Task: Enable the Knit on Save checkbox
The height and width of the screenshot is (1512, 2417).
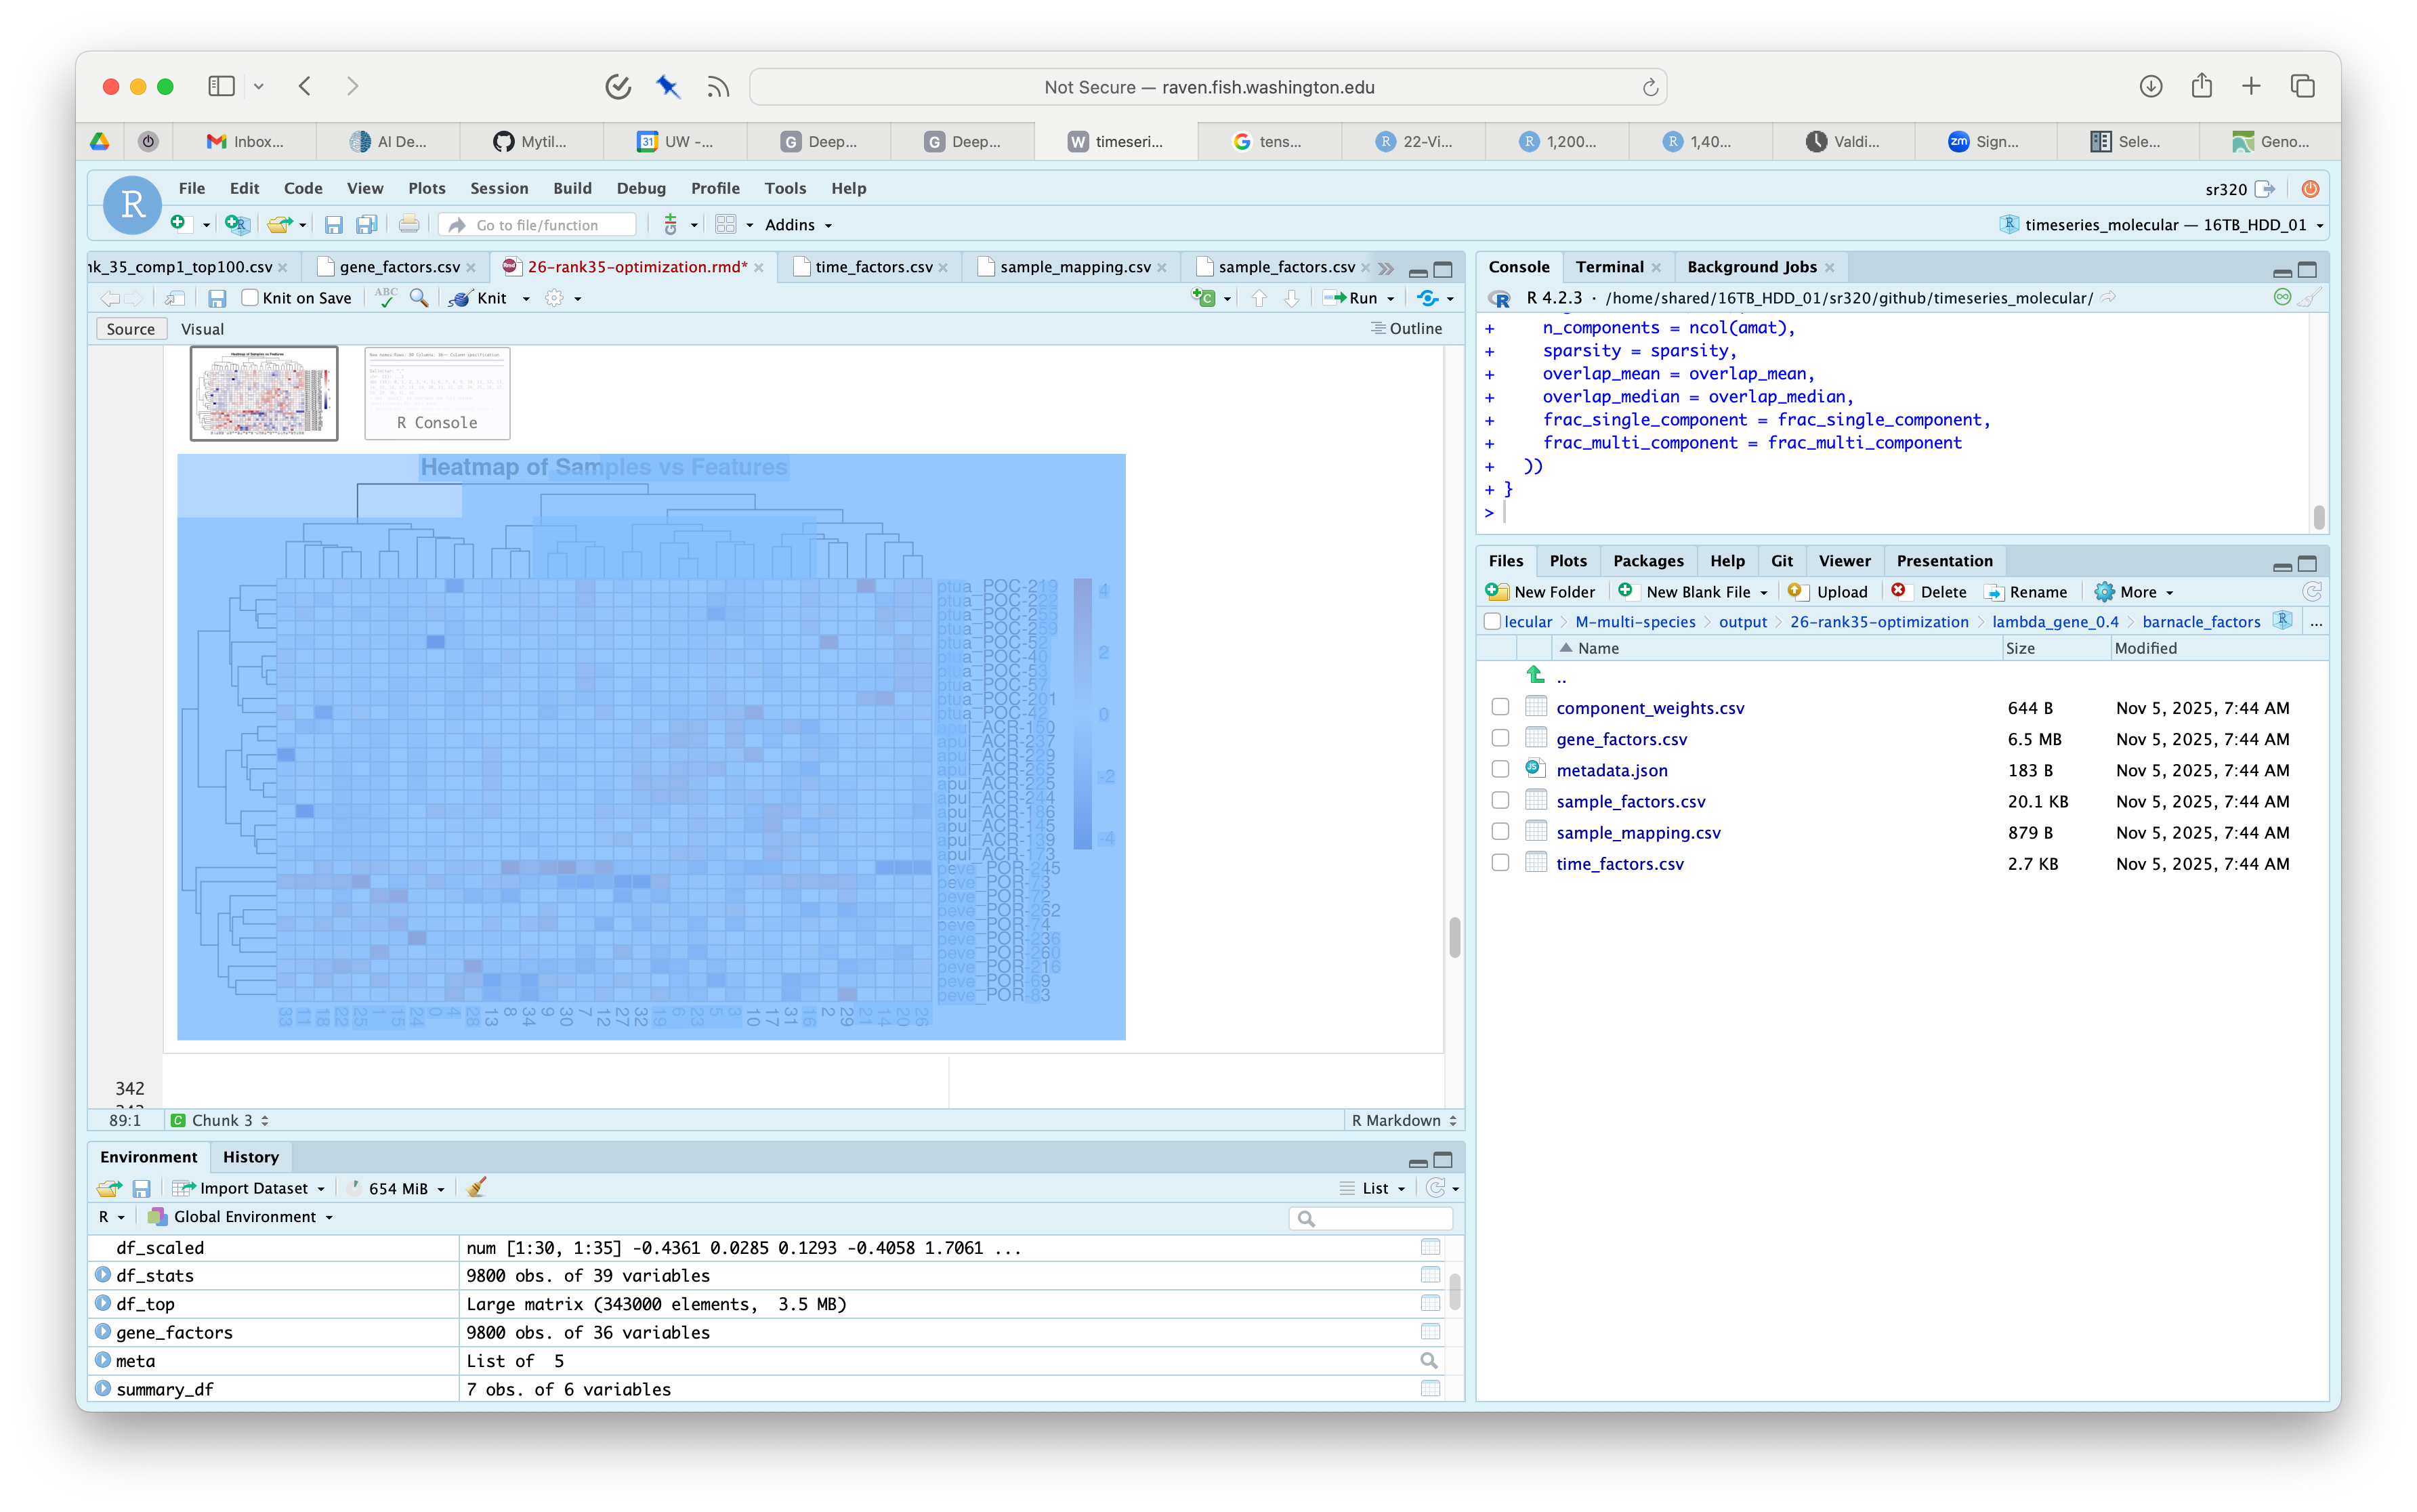Action: tap(250, 298)
